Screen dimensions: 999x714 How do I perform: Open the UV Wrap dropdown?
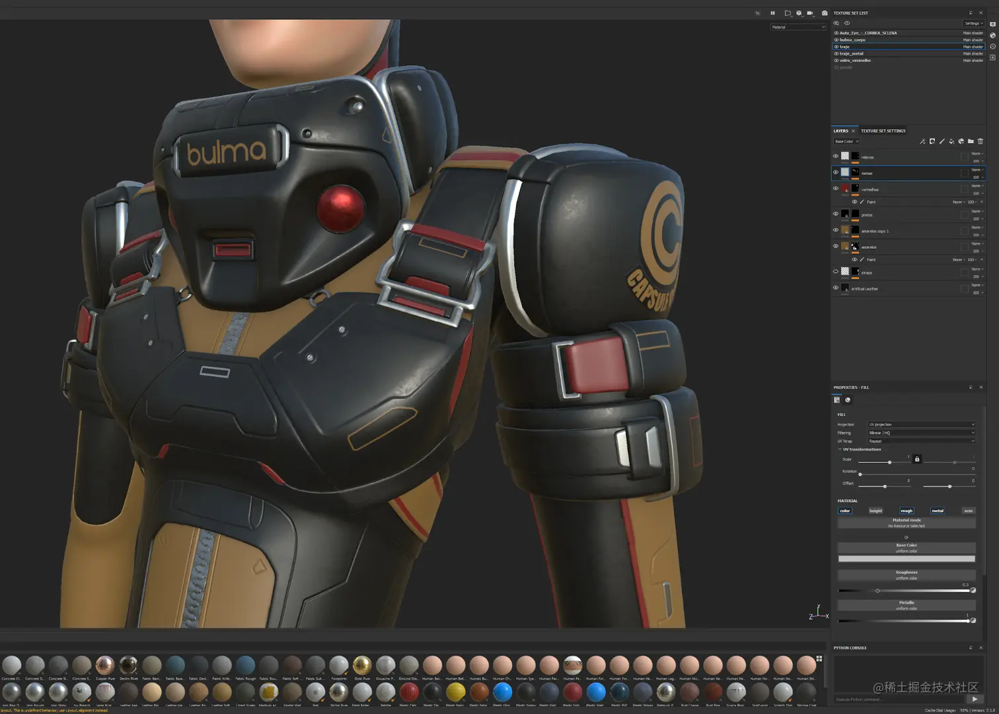(921, 441)
